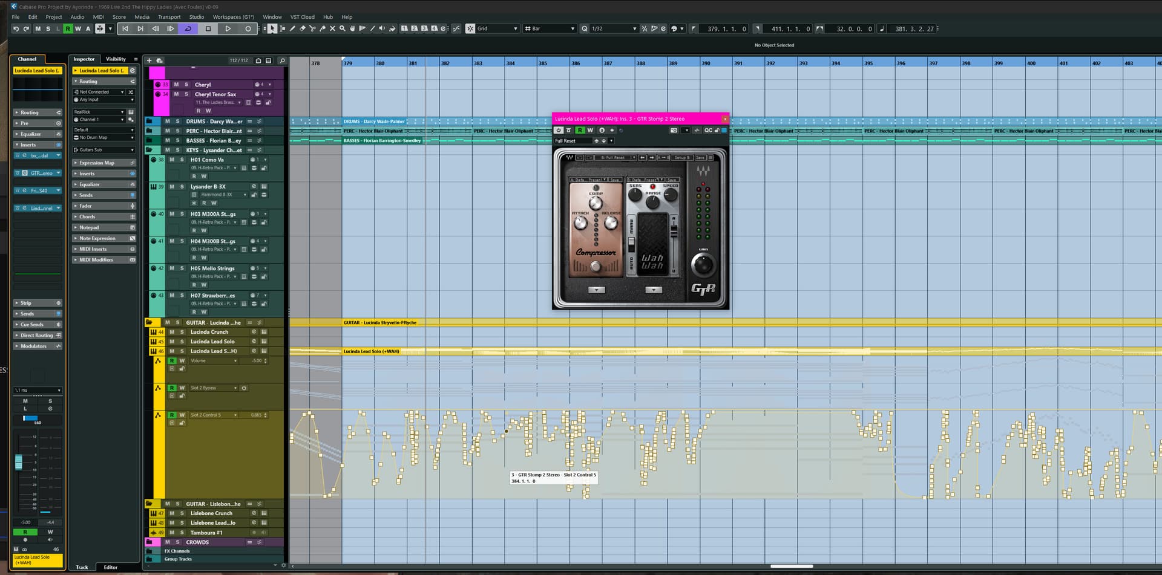Toggle Write automation on Slot 2 Bypass lane
1162x575 pixels.
182,388
